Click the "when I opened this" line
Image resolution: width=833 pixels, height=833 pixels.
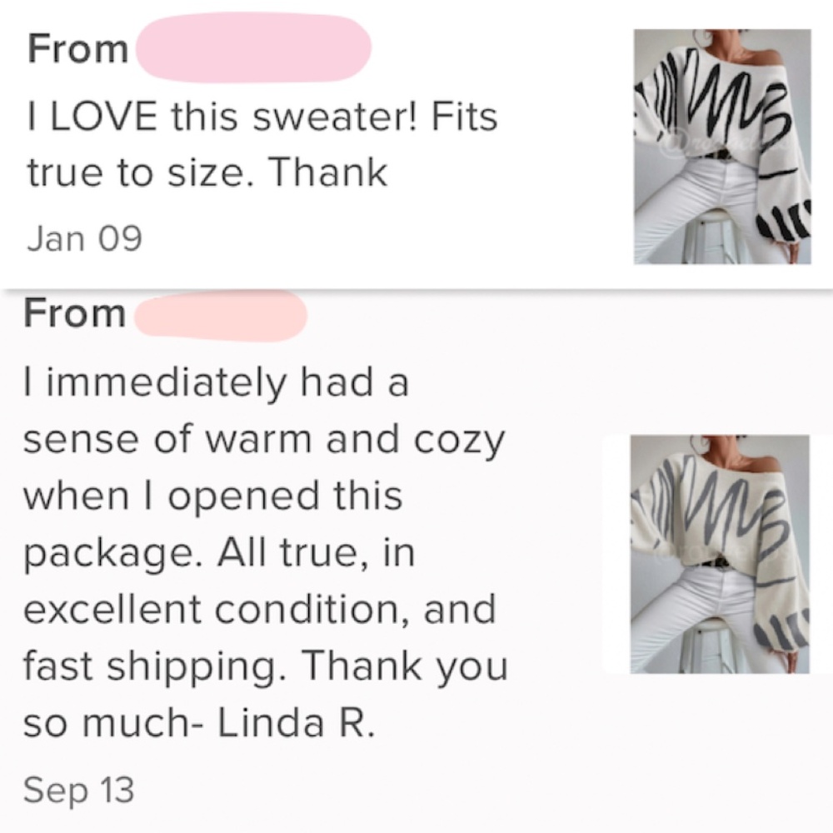tap(213, 496)
